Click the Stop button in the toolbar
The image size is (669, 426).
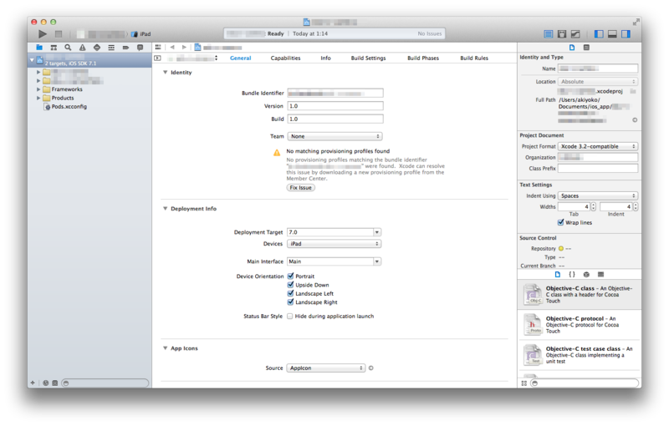click(59, 33)
